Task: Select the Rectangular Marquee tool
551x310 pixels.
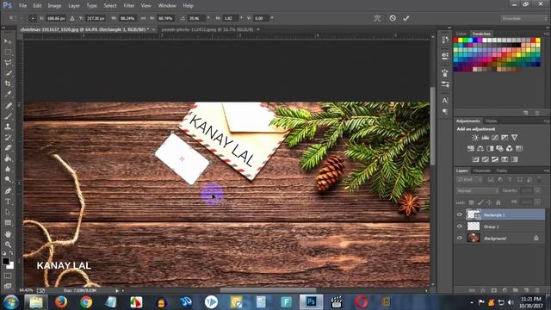Action: 8,52
